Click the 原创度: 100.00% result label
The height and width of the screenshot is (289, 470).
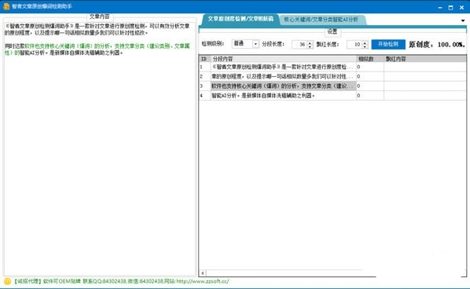(437, 45)
